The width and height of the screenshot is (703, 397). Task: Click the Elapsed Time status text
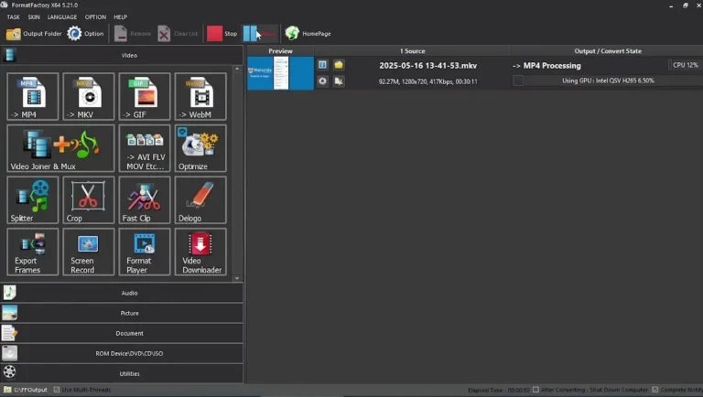(x=498, y=391)
